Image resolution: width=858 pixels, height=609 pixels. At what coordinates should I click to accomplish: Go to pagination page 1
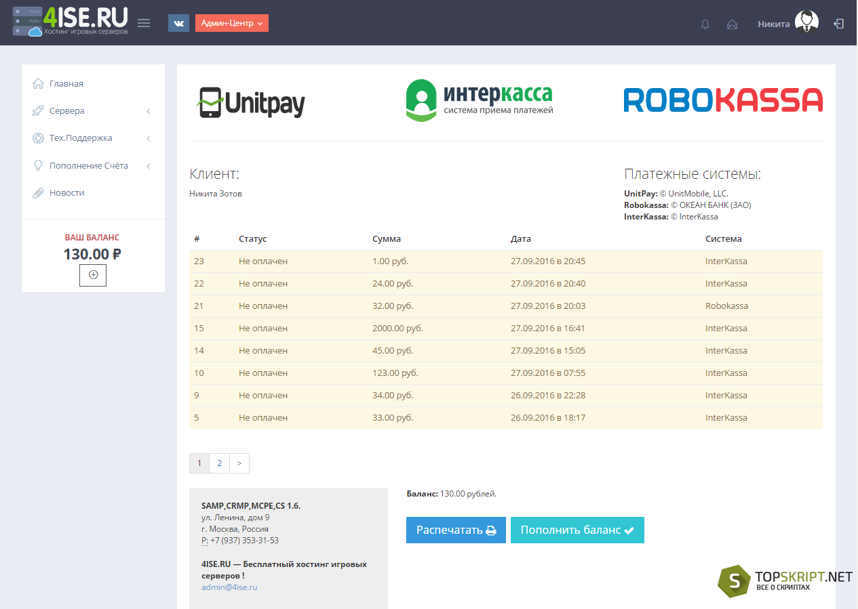[199, 463]
